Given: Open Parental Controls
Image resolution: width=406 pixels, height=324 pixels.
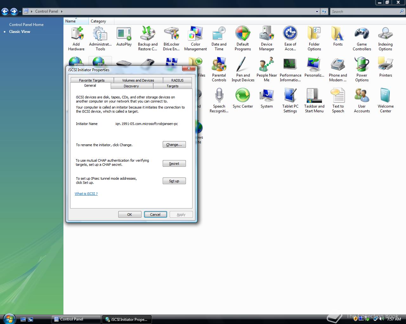Looking at the screenshot, I should point(219,70).
